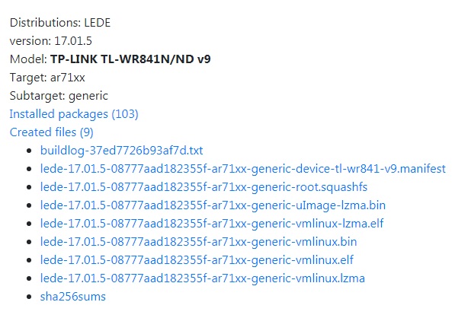
Task: Click the bold TP-LINK TL-WR841N/ND v9 model name
Action: point(130,59)
